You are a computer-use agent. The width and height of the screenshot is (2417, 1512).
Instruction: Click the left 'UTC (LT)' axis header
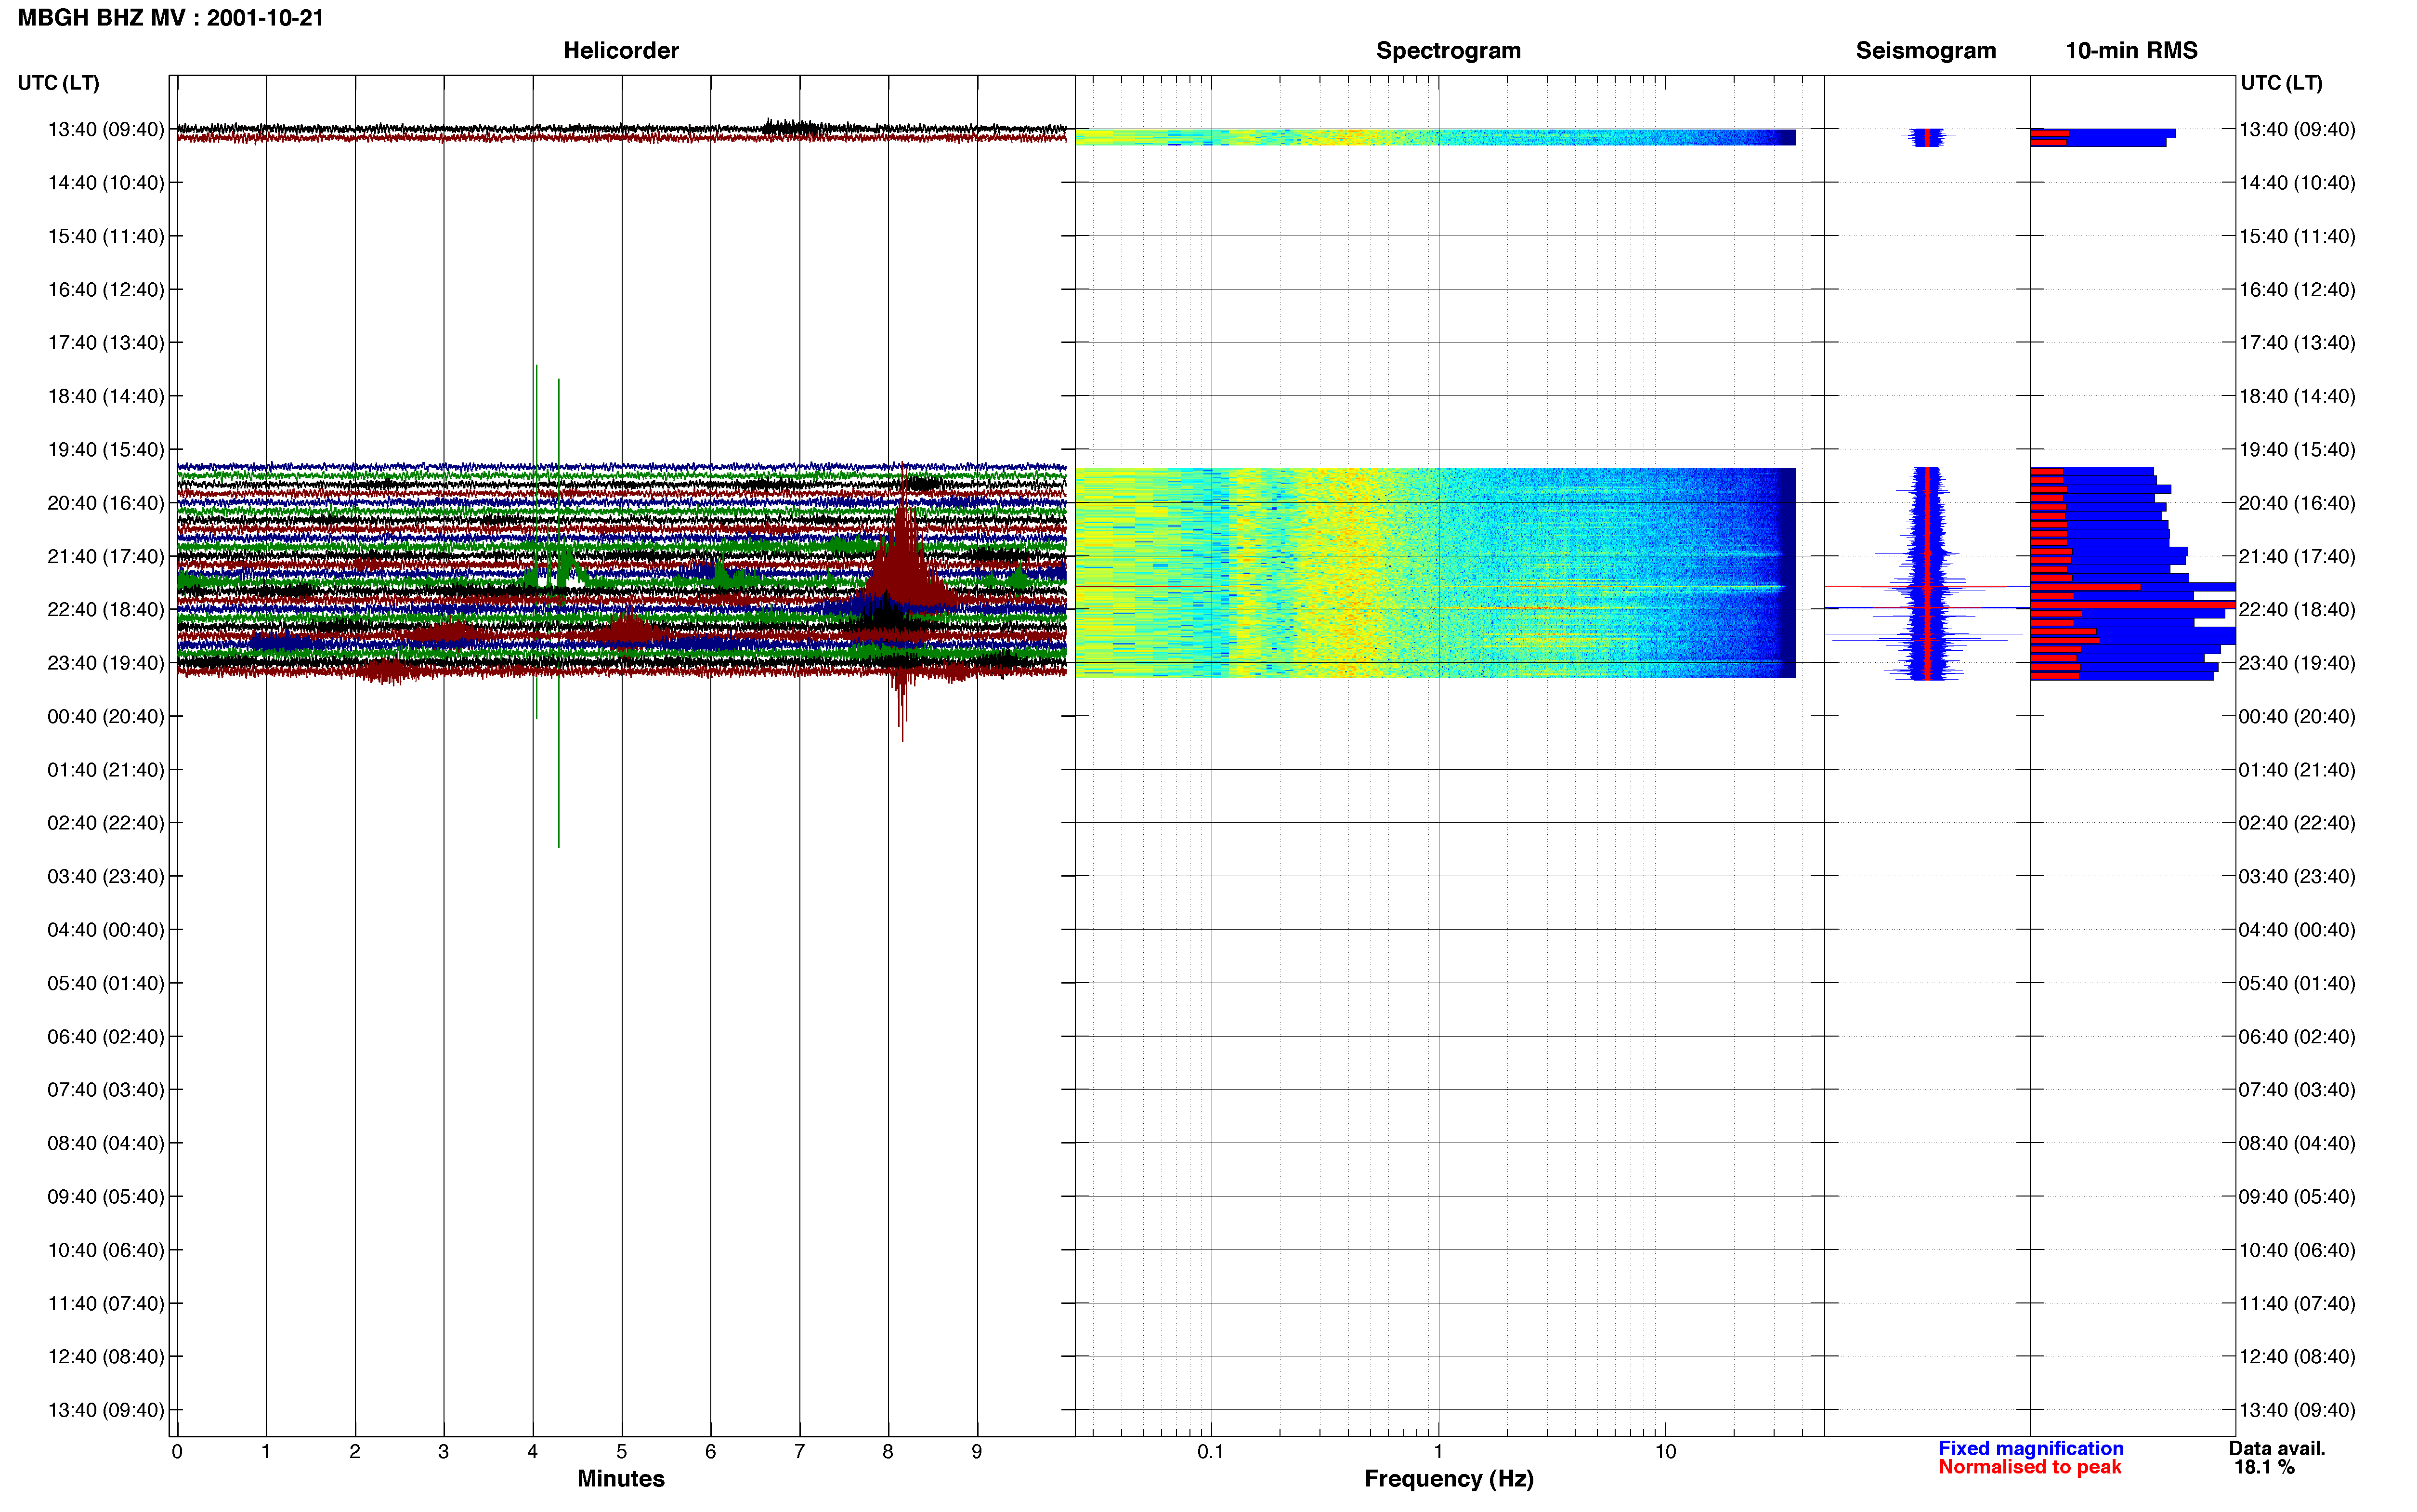point(59,83)
